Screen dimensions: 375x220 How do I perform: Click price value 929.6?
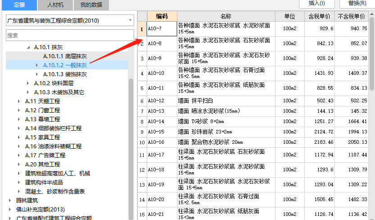click(x=320, y=29)
